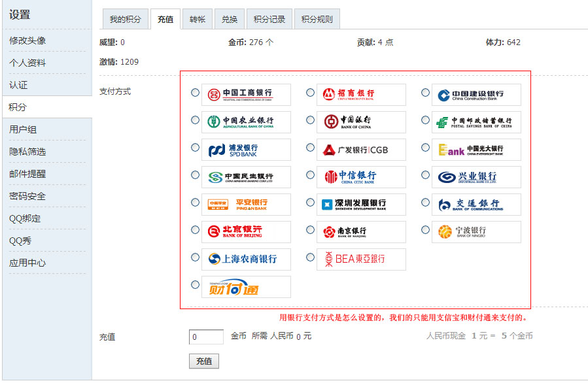Select the 深圳发展银行 radio button

(x=310, y=203)
